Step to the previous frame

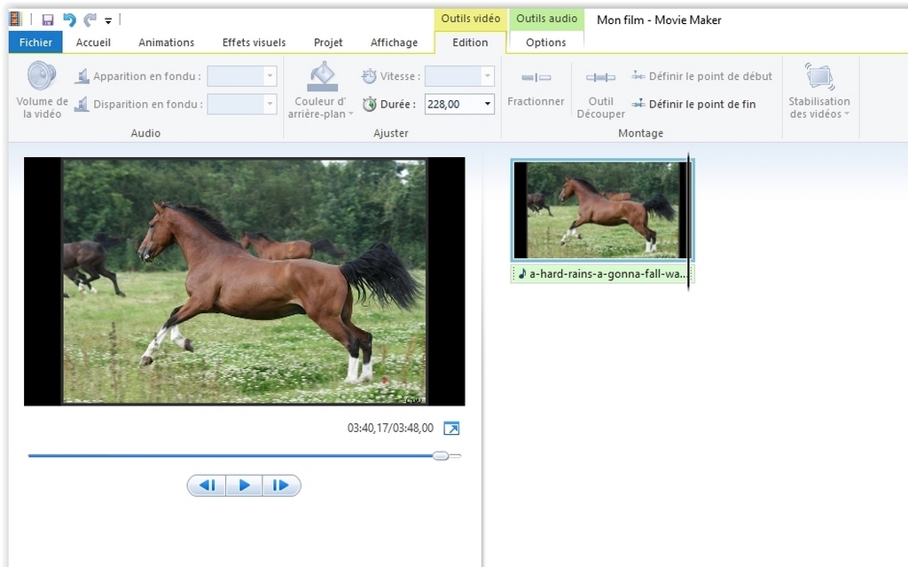pyautogui.click(x=207, y=485)
